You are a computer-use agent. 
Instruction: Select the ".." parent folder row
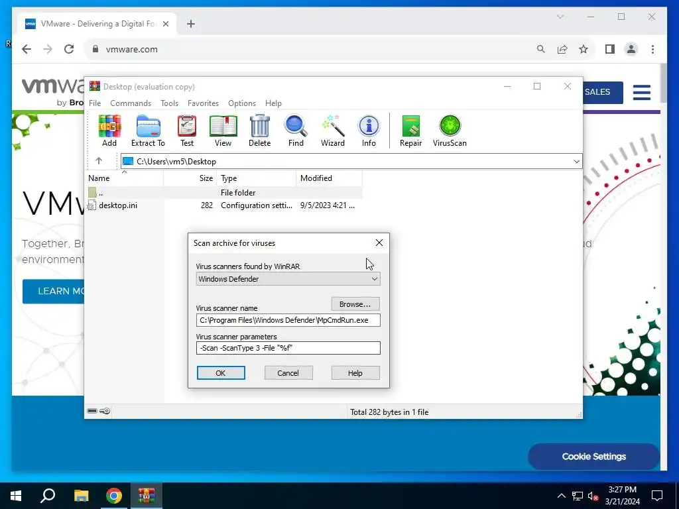[x=224, y=192]
